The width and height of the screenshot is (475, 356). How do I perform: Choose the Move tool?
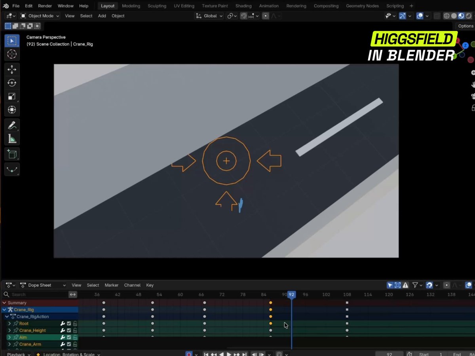coord(12,70)
